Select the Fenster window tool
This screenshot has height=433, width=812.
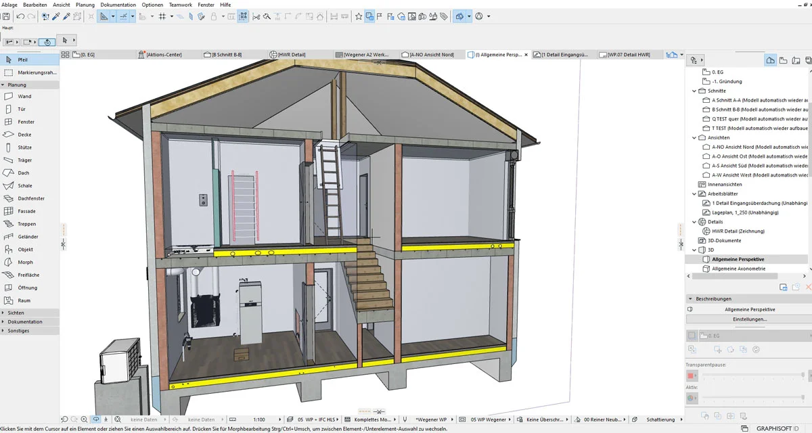[26, 122]
